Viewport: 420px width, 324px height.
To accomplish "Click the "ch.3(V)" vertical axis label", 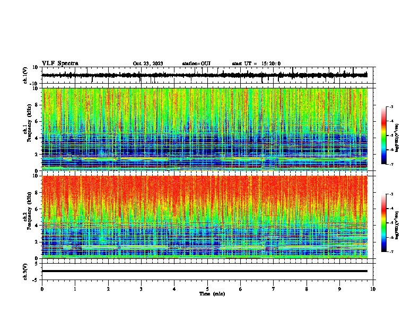I will pos(25,272).
